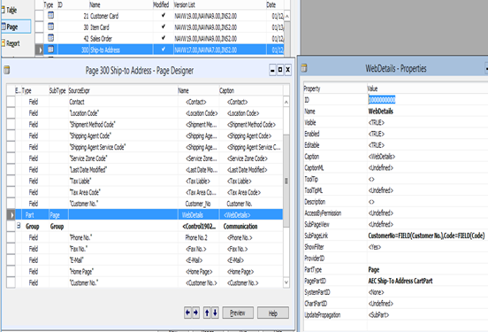Screen dimensions: 488x332
Task: Click the ShowFilter value <Yes>
Action: (x=375, y=247)
